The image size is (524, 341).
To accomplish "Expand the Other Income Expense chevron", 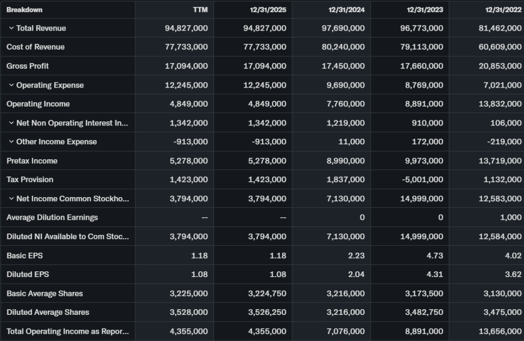I will (11, 142).
